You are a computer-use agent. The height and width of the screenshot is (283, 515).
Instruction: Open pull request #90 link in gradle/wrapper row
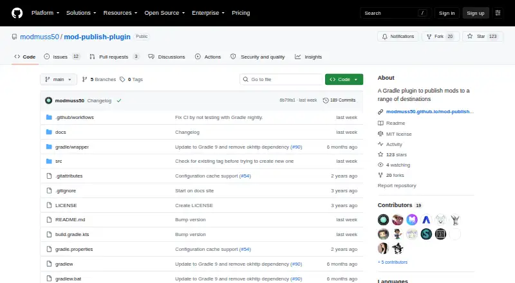[296, 147]
